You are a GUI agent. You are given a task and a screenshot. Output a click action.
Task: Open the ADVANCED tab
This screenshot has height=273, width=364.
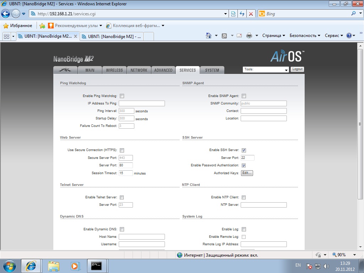(x=164, y=70)
